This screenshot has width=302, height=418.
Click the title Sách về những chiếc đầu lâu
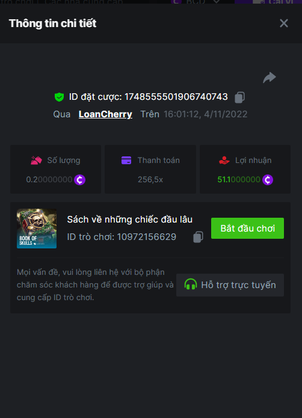pos(129,220)
